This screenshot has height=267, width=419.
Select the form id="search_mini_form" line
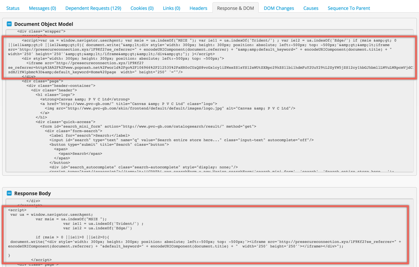(x=148, y=127)
